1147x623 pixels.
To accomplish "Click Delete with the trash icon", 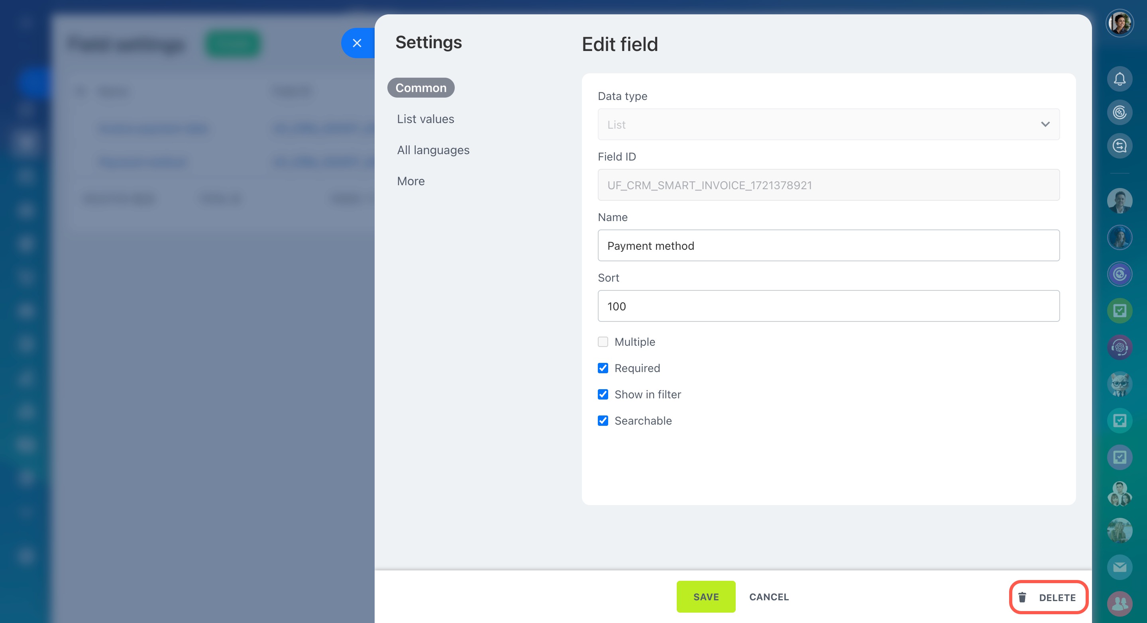I will 1049,597.
